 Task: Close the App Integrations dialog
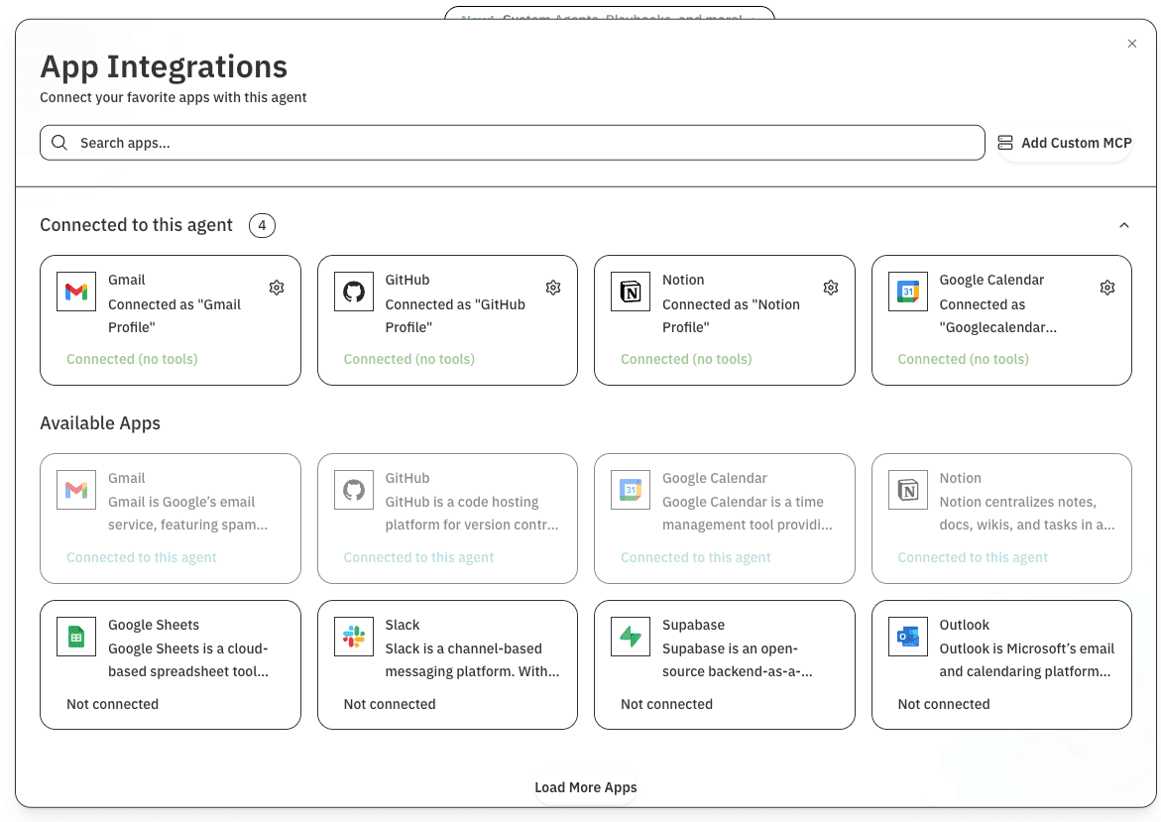1132,44
